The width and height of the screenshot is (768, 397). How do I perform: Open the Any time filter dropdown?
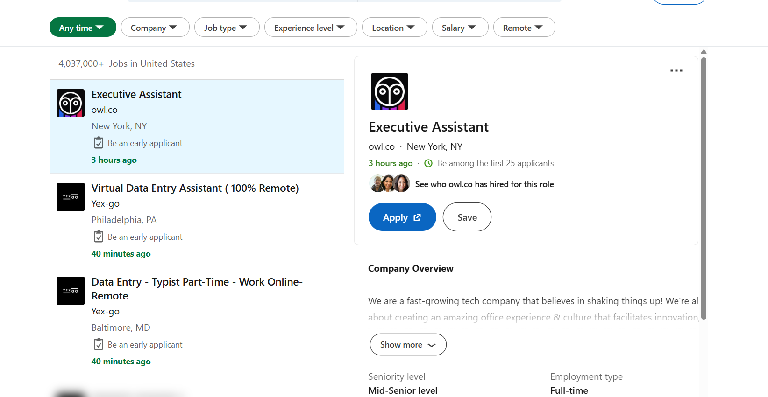click(83, 28)
